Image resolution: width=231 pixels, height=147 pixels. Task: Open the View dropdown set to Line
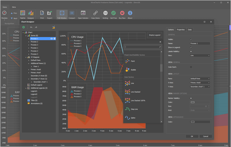[200, 56]
